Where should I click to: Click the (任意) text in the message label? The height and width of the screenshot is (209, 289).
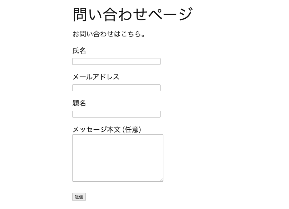[x=132, y=130]
